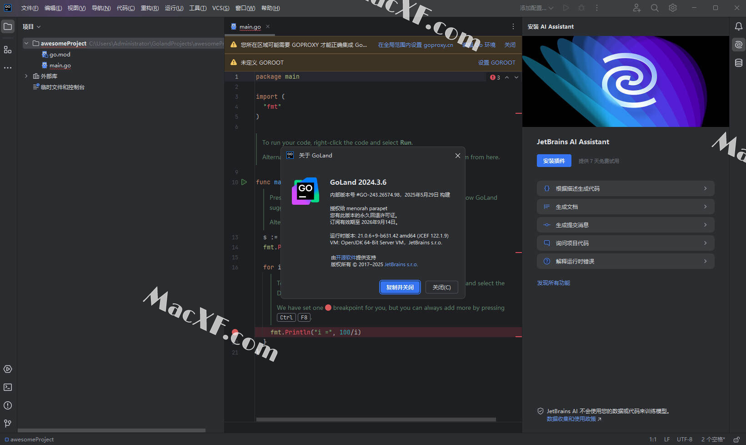Open the File menu

[x=30, y=8]
